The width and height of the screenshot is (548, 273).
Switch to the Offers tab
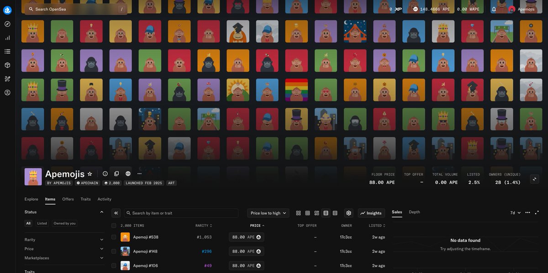[68, 199]
